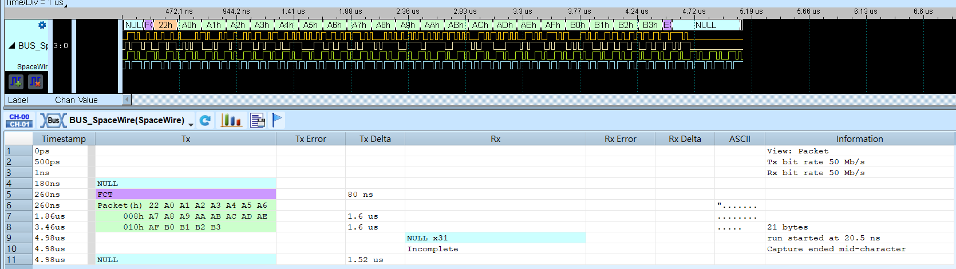The image size is (956, 269).
Task: Open the BUS_SpaceWire(SpaceWire) bus selector dropdown
Action: [191, 124]
